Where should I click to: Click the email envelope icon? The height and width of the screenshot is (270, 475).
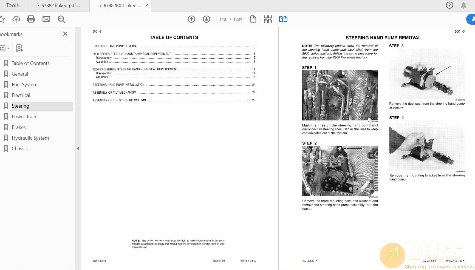coord(46,19)
